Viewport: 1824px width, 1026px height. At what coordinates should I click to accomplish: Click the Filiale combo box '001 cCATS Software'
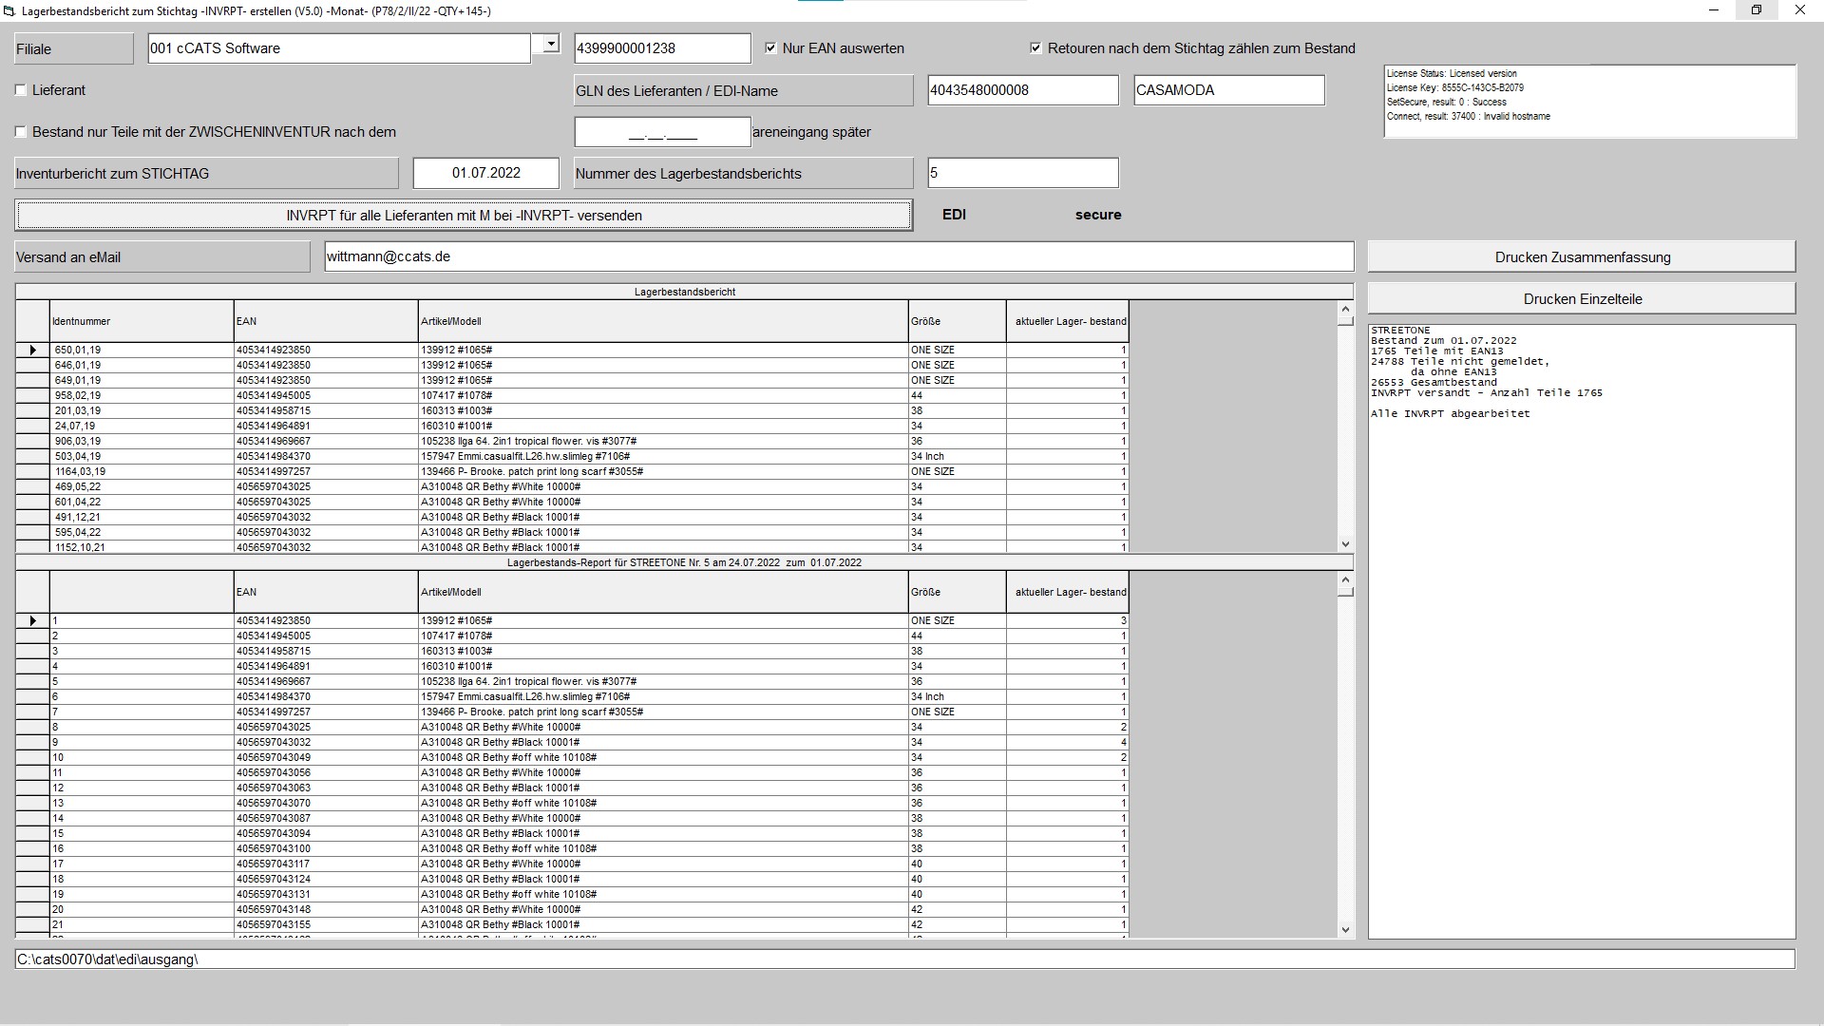(x=339, y=48)
